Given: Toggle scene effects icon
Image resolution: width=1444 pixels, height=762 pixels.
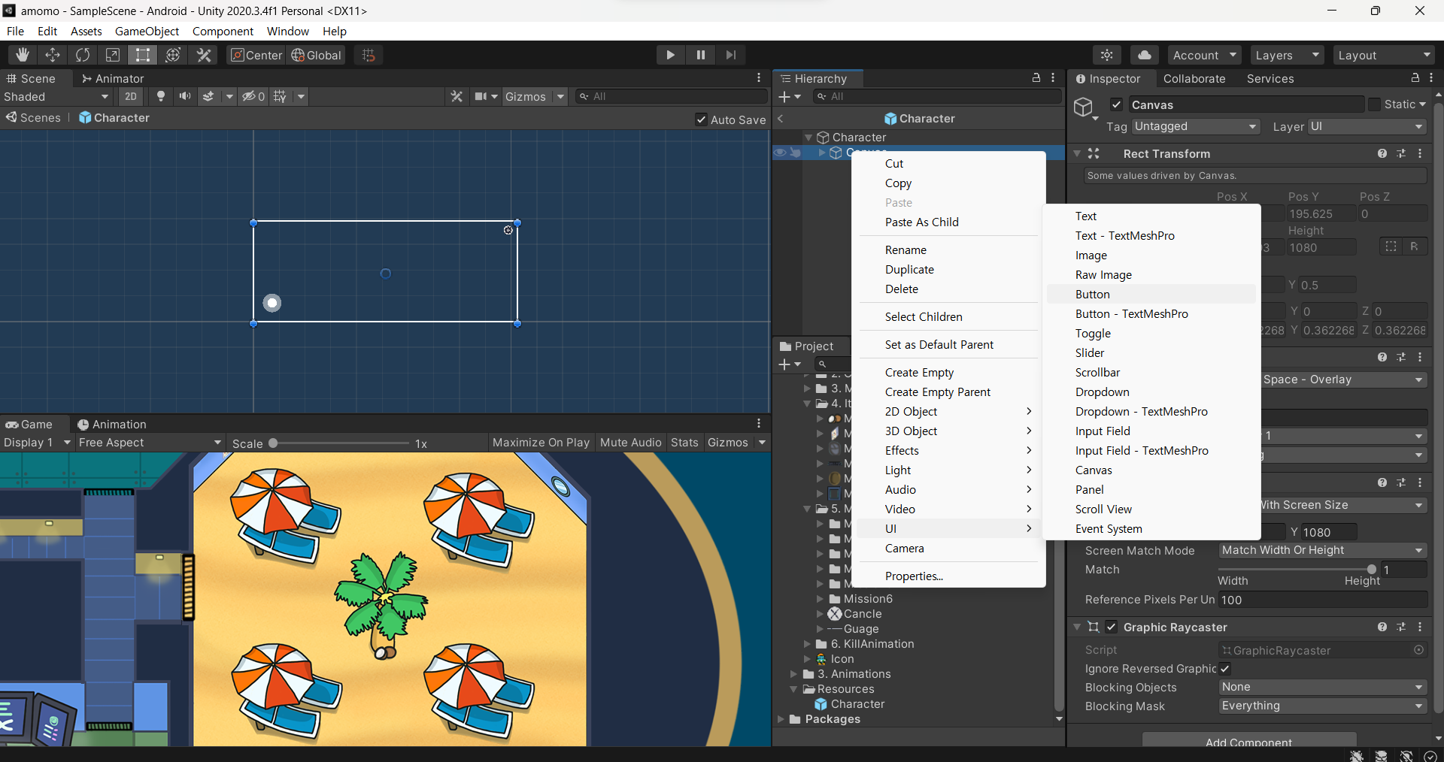Looking at the screenshot, I should [x=208, y=96].
